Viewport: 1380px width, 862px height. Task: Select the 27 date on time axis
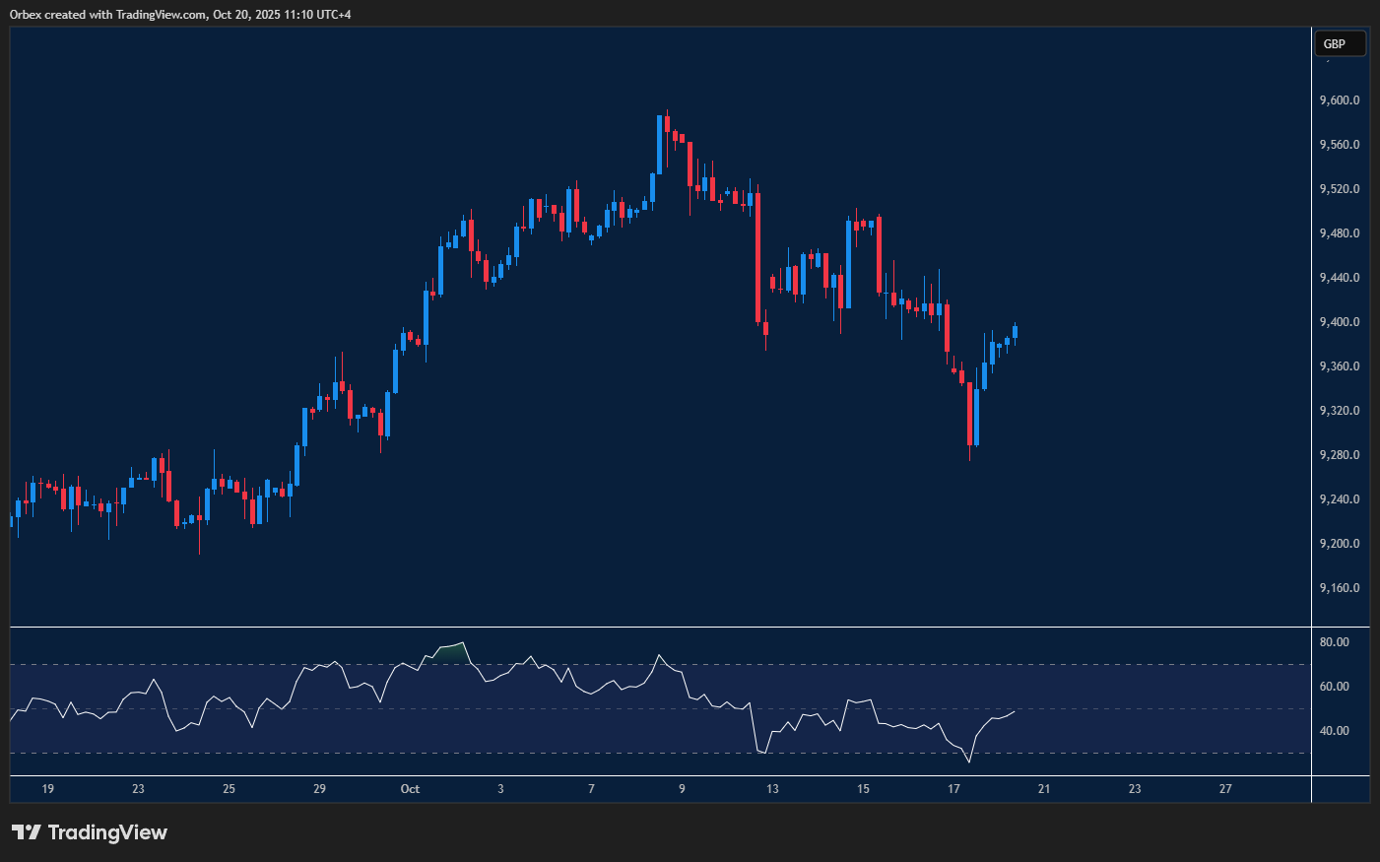pyautogui.click(x=1225, y=789)
